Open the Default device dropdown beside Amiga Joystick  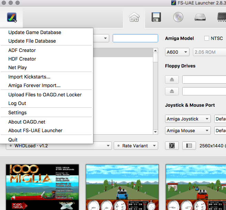[220, 119]
